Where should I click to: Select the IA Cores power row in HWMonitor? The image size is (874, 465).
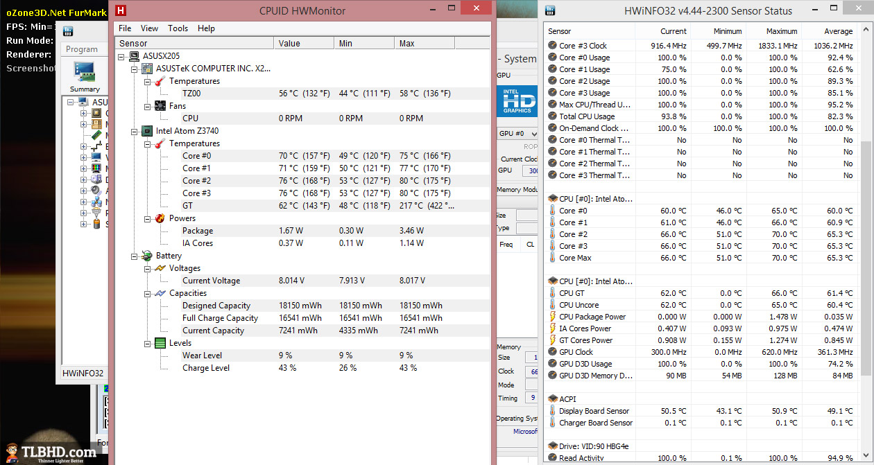click(x=302, y=243)
